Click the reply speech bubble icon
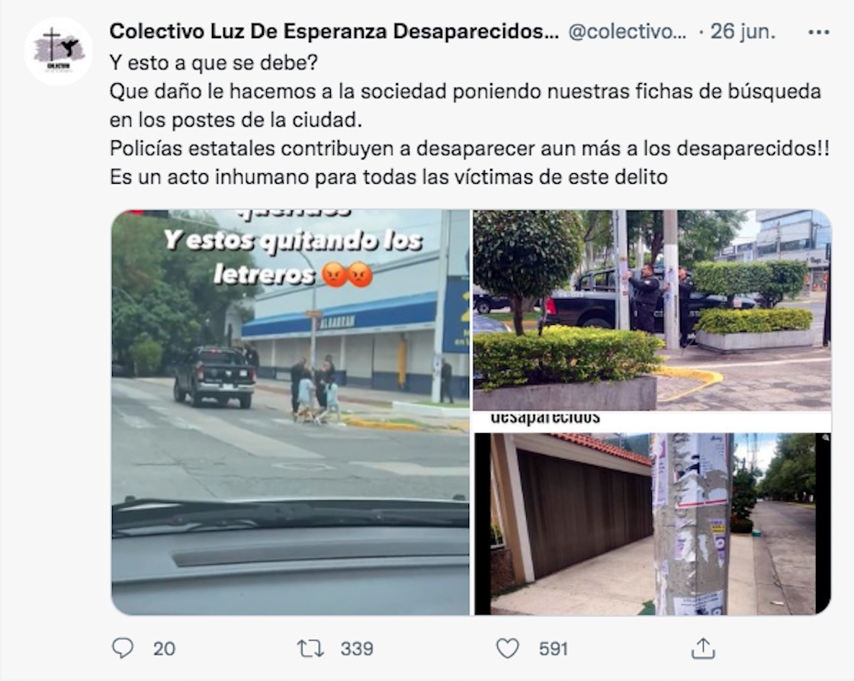Image resolution: width=854 pixels, height=681 pixels. tap(123, 648)
